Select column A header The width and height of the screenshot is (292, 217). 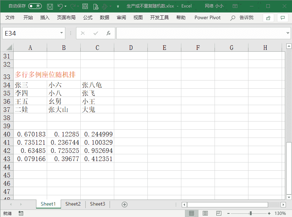point(30,48)
